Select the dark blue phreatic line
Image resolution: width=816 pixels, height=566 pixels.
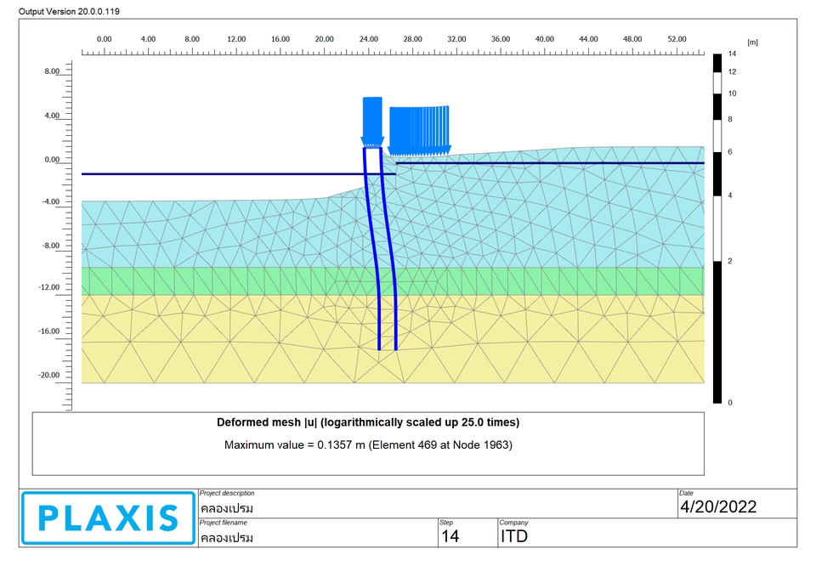pos(212,173)
